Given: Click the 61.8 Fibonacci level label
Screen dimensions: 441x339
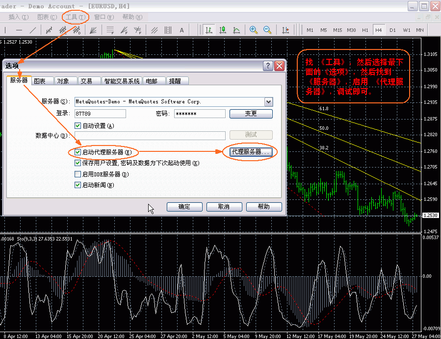Looking at the screenshot, I should pyautogui.click(x=324, y=108).
